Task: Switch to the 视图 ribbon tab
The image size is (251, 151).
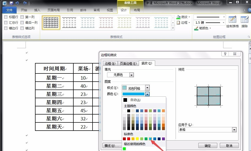Action: coord(110,10)
